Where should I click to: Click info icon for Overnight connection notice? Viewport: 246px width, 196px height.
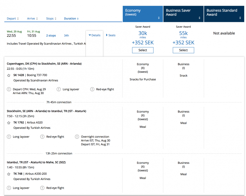[x=77, y=137]
